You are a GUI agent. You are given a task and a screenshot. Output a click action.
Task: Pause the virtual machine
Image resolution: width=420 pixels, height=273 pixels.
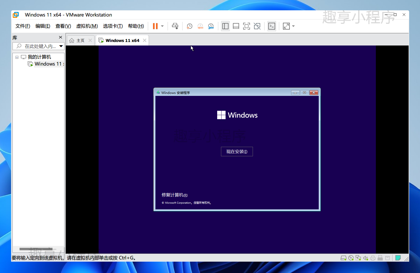coord(155,26)
